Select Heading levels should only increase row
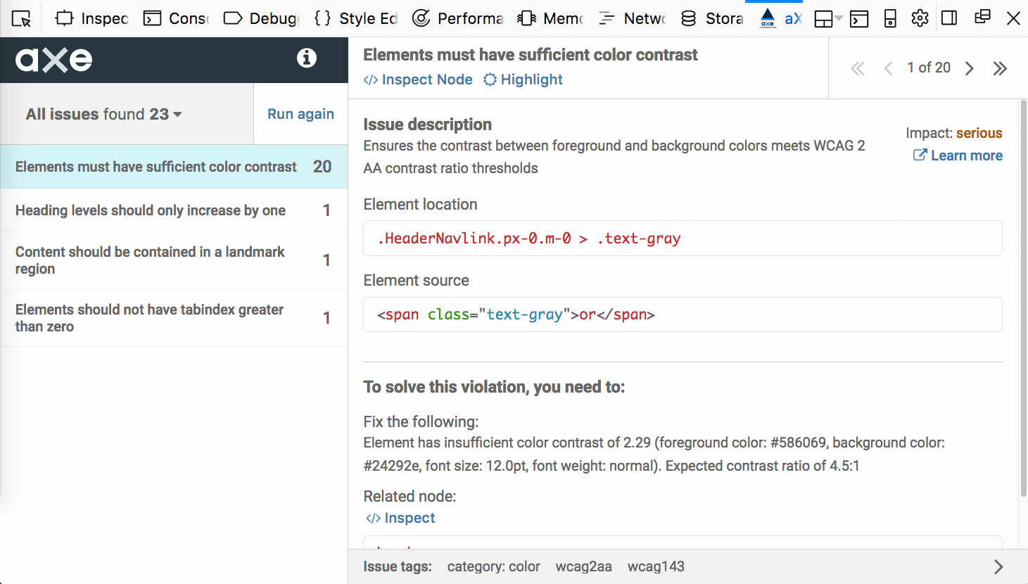1028x584 pixels. pos(174,210)
